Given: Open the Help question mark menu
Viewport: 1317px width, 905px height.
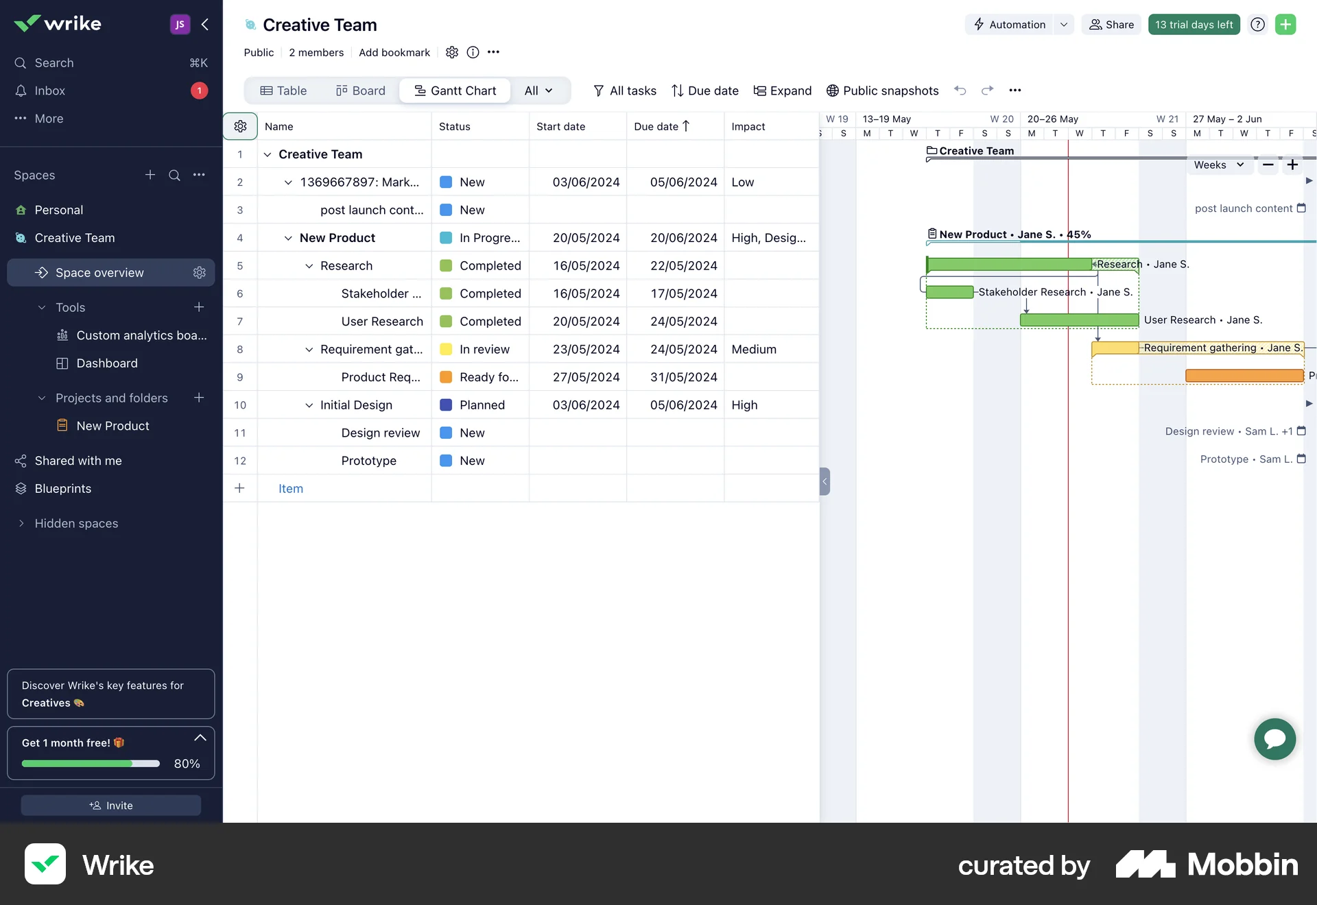Looking at the screenshot, I should pyautogui.click(x=1257, y=24).
